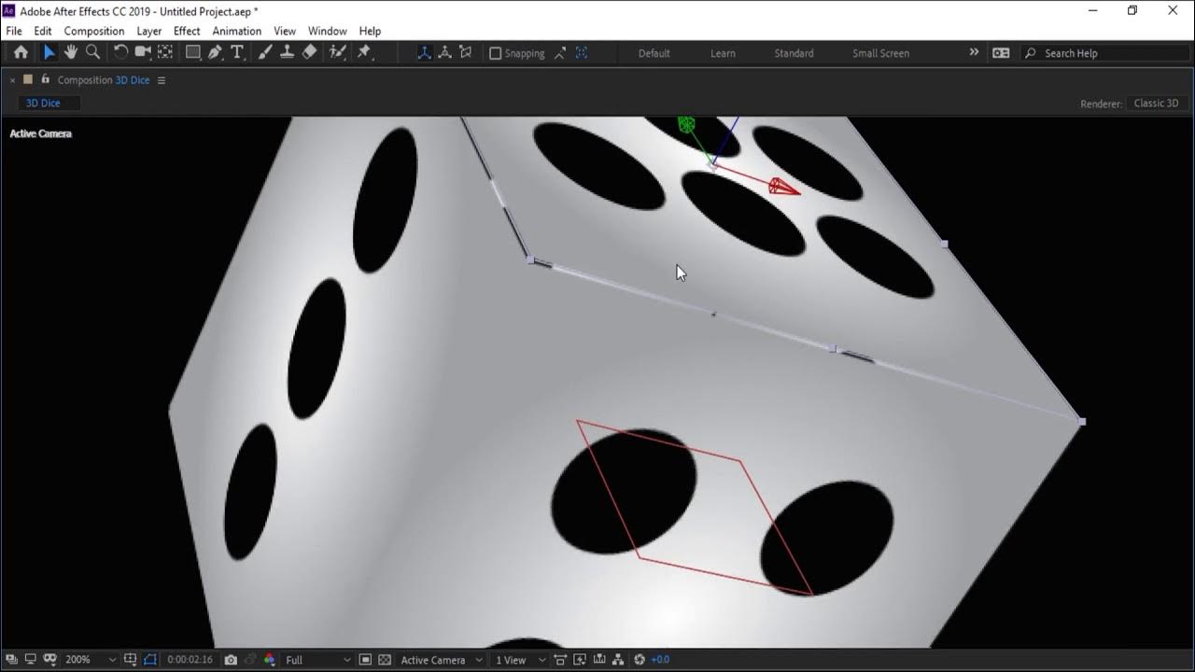Open the File menu
The height and width of the screenshot is (672, 1195).
point(14,31)
